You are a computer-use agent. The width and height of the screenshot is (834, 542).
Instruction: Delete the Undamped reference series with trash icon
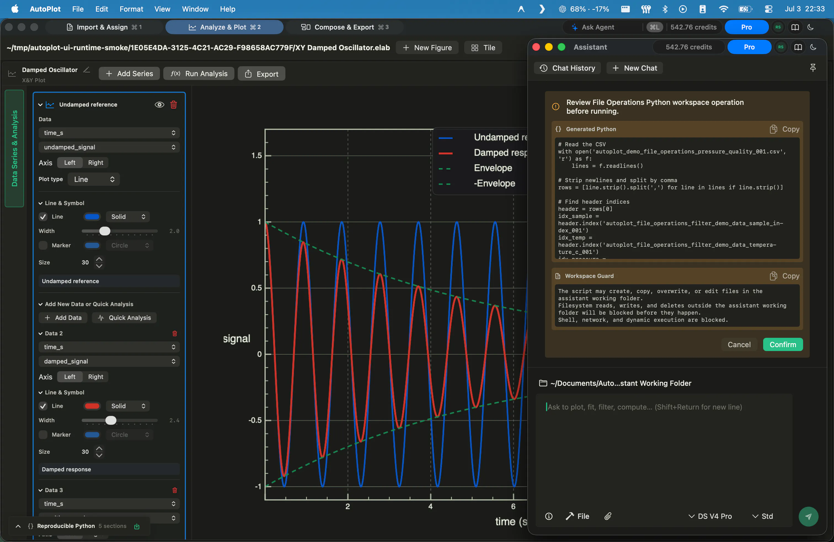pos(173,105)
